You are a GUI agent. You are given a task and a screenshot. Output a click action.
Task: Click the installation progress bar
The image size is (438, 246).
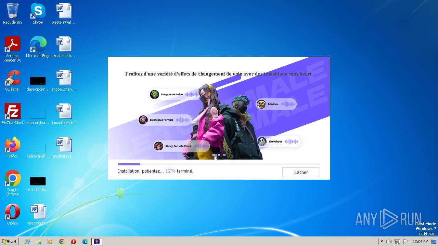[x=219, y=164]
